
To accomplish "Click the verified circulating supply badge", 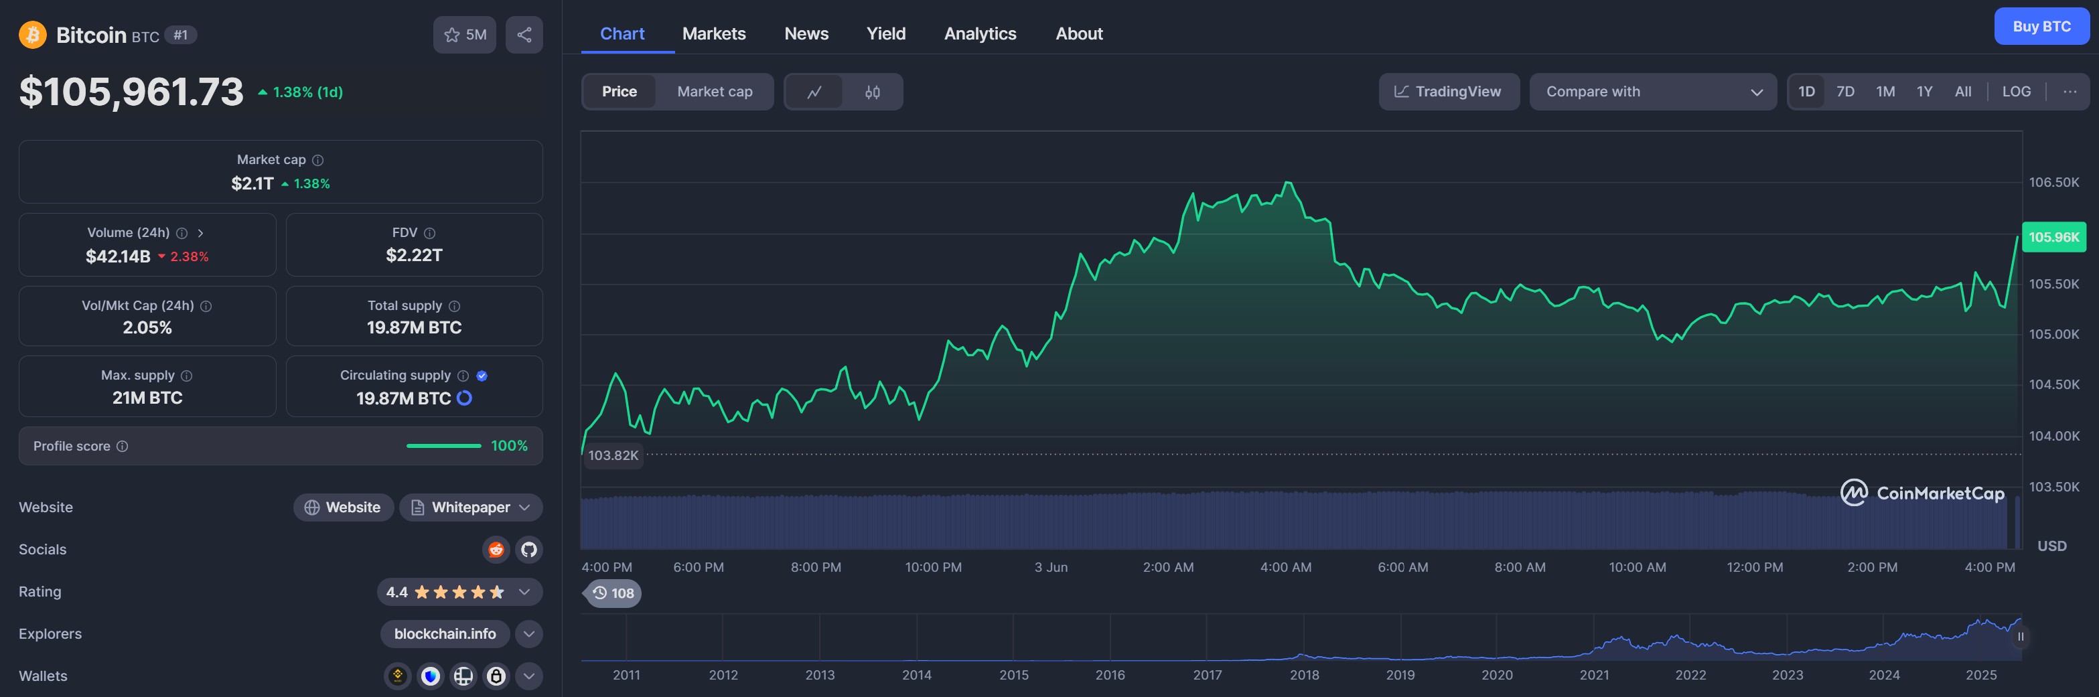I will tap(482, 376).
